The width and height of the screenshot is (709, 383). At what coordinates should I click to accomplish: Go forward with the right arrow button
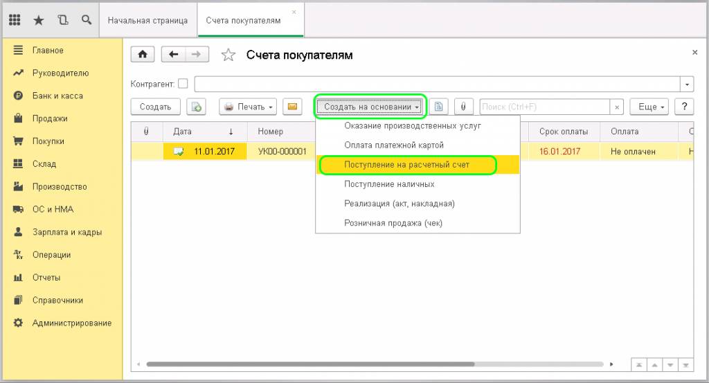point(196,54)
